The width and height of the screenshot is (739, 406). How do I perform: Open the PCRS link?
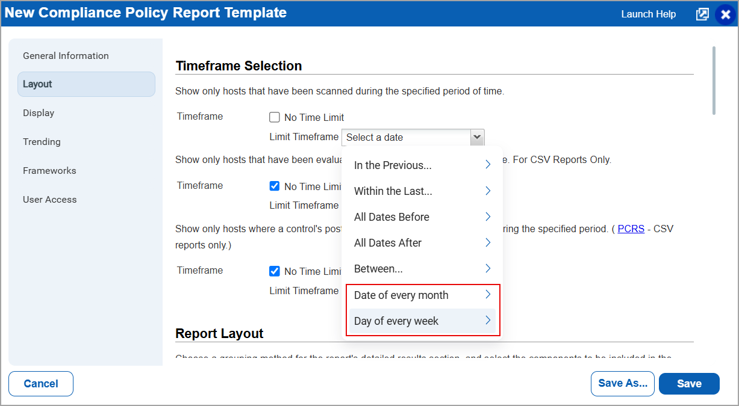(631, 229)
